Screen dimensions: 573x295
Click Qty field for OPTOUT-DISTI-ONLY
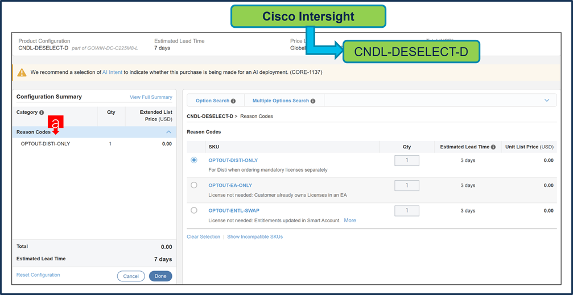tap(407, 160)
